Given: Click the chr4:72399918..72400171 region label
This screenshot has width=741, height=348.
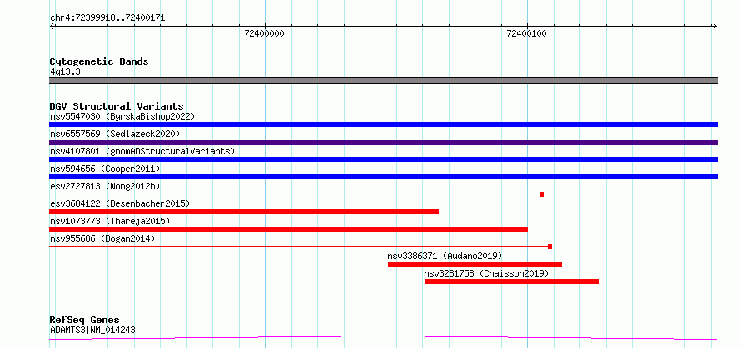Looking at the screenshot, I should [107, 17].
